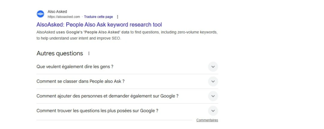Select question text Comment se classer dans People also Ask
The image size is (324, 129).
coord(80,81)
